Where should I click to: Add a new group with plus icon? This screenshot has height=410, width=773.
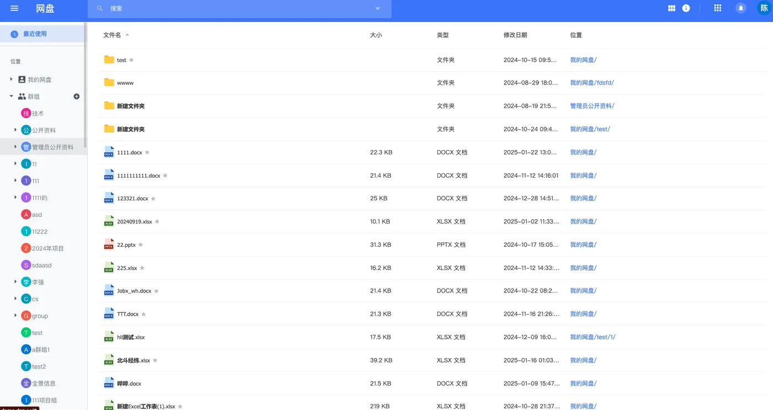(77, 97)
